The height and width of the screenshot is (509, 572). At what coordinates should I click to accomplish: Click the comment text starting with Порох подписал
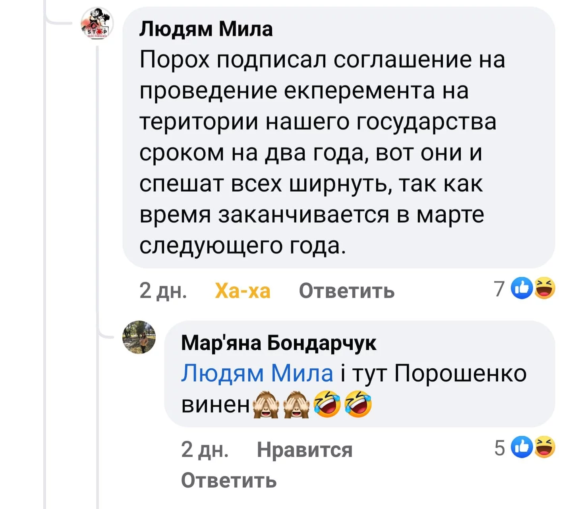point(322,153)
